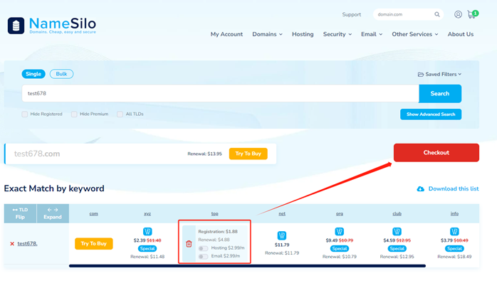This screenshot has width=497, height=288.
Task: Click the $11.79 net price
Action: [x=282, y=245]
